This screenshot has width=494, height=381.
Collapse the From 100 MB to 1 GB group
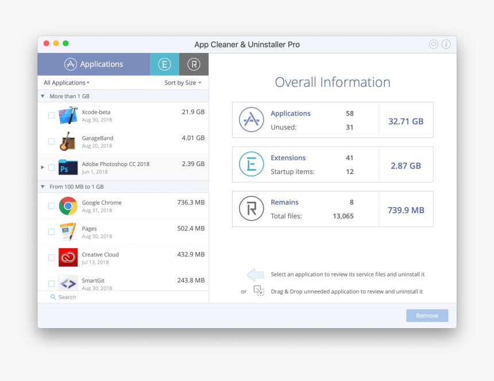pos(43,187)
